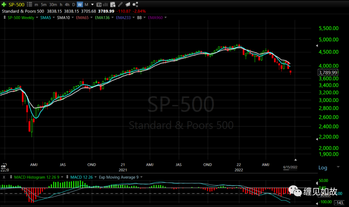
Task: Close the MACD panel with the X
Action: click(4, 177)
